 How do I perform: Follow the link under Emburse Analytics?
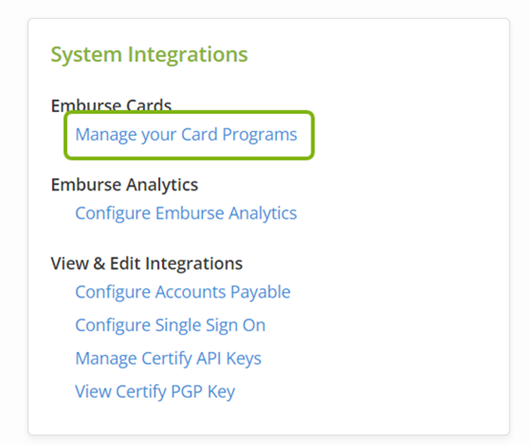click(186, 213)
